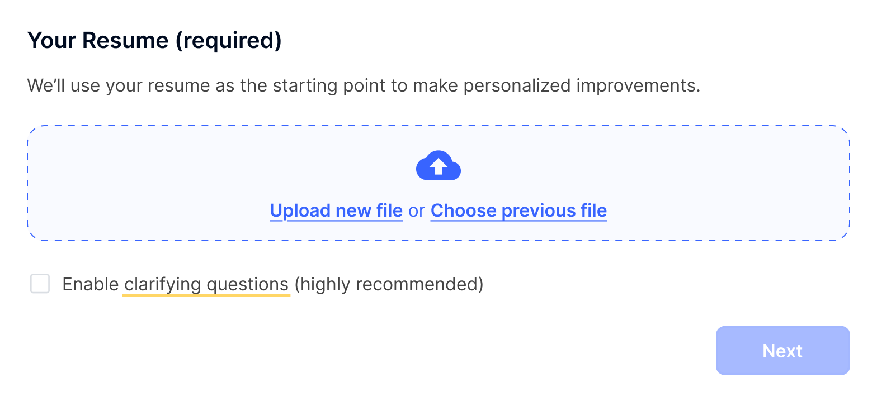Click the white arrow inside the cloud
This screenshot has height=402, width=877.
438,166
